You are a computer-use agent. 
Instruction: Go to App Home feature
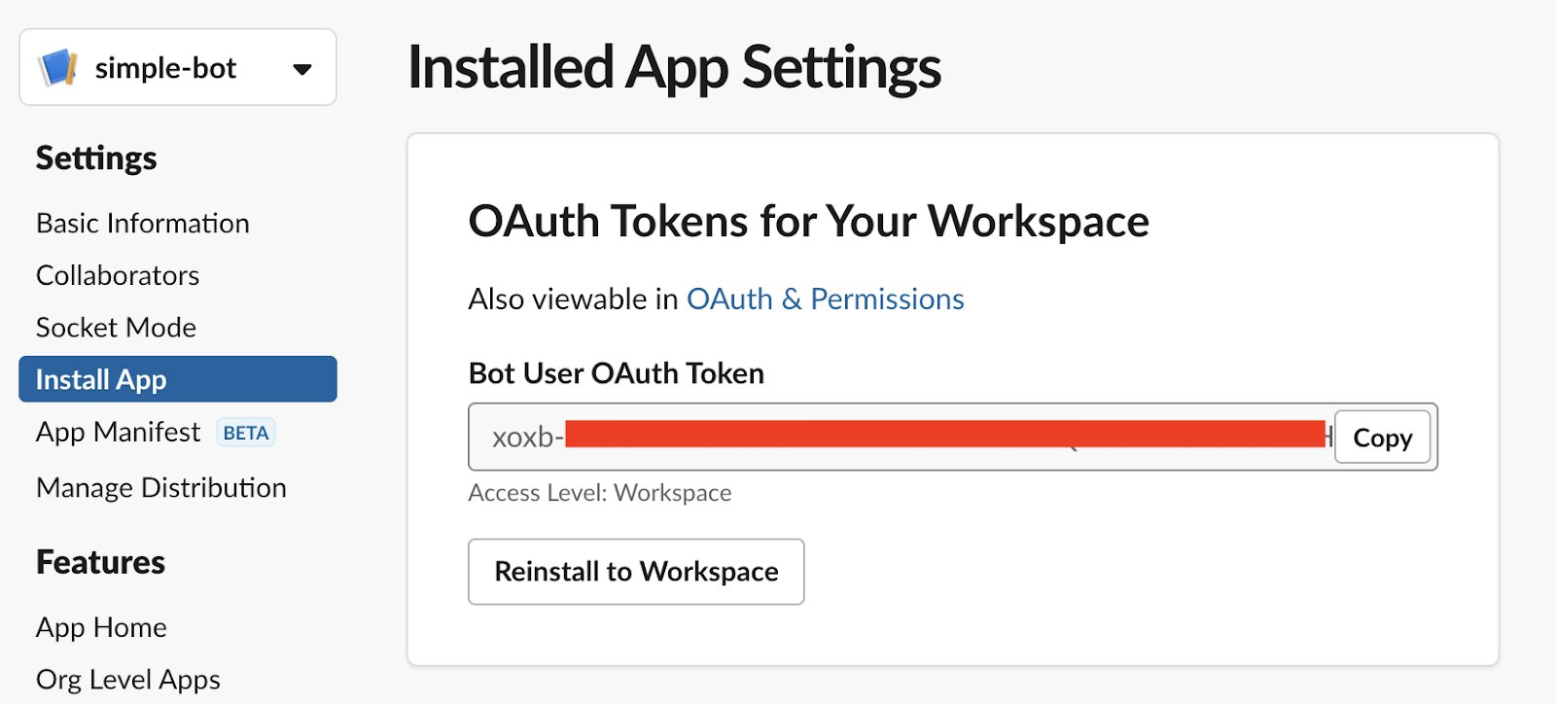coord(101,627)
